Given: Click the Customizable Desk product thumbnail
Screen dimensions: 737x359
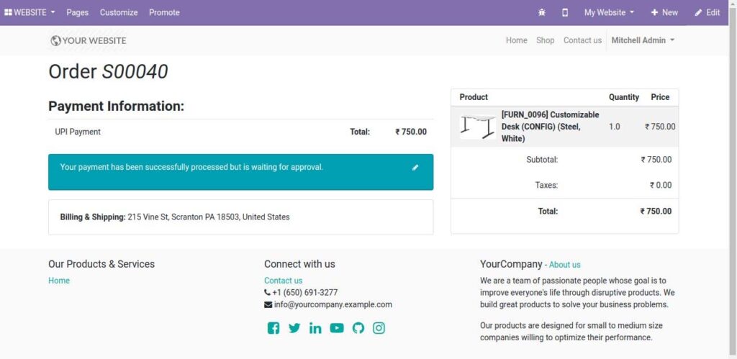Looking at the screenshot, I should click(478, 127).
